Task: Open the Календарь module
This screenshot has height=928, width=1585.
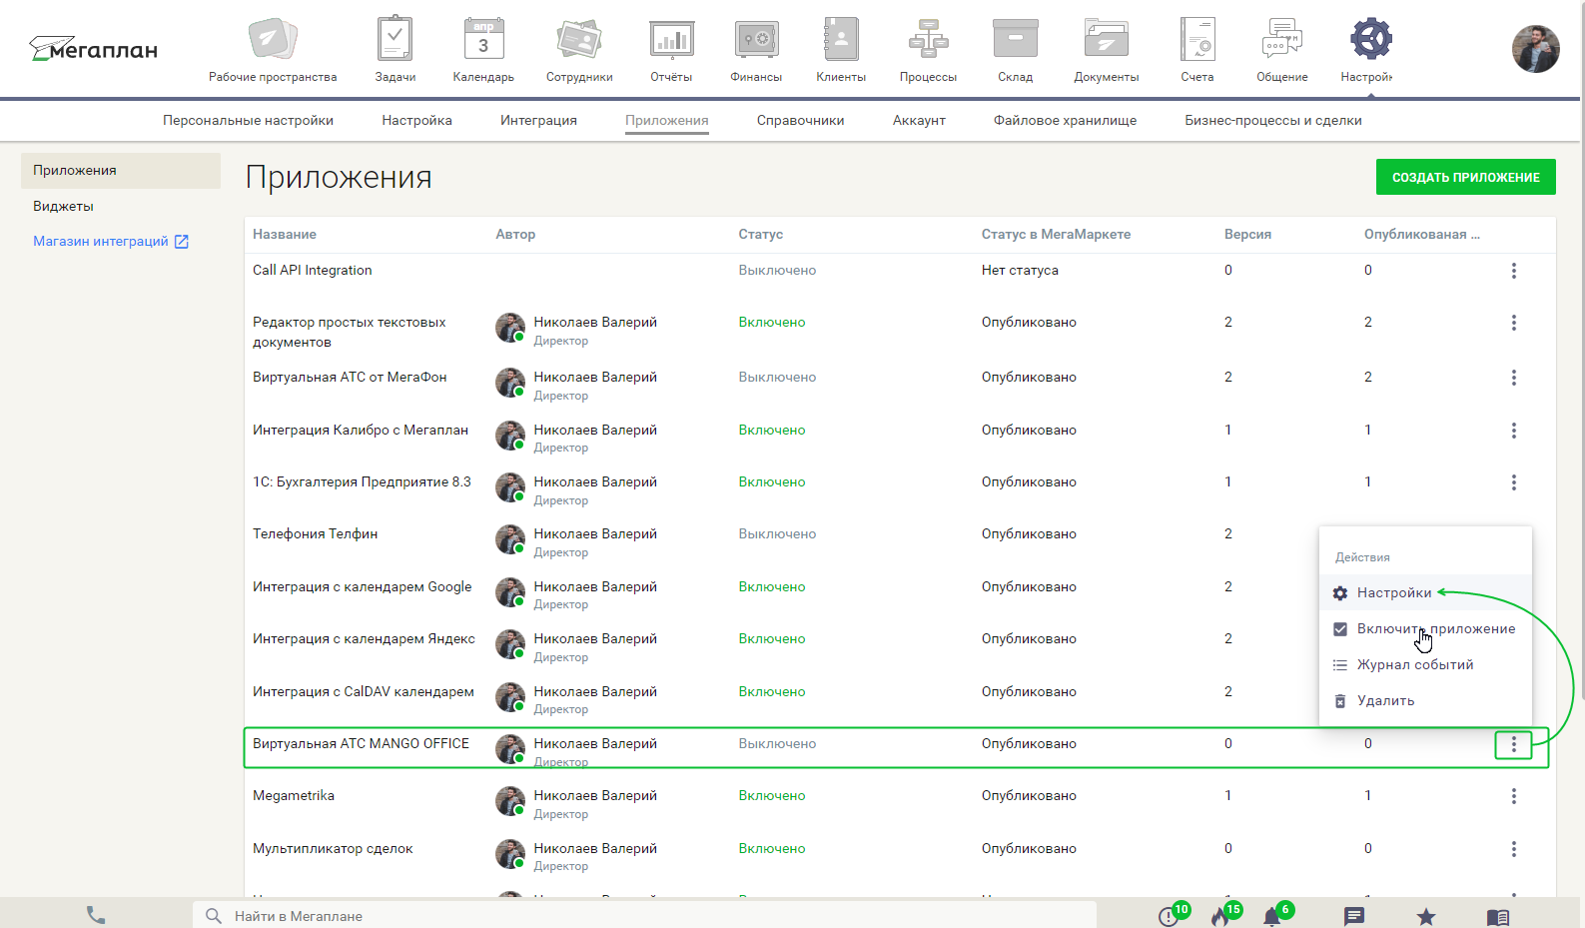Action: (x=483, y=50)
